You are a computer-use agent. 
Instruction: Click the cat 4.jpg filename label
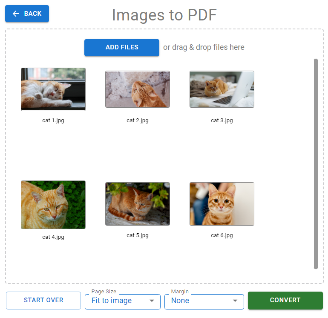[53, 237]
